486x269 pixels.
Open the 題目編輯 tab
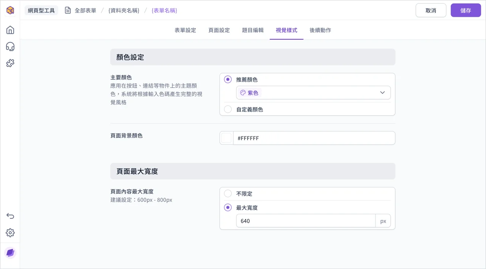pyautogui.click(x=253, y=30)
